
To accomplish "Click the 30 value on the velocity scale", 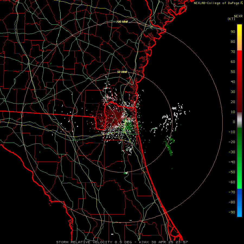I will pos(233,92).
